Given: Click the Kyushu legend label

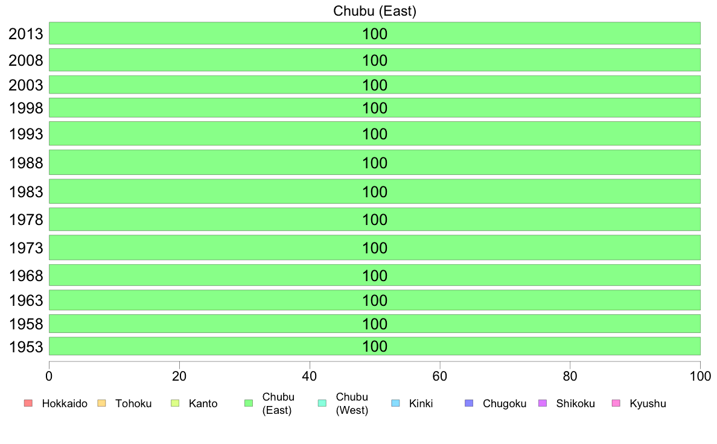Looking at the screenshot, I should click(648, 404).
